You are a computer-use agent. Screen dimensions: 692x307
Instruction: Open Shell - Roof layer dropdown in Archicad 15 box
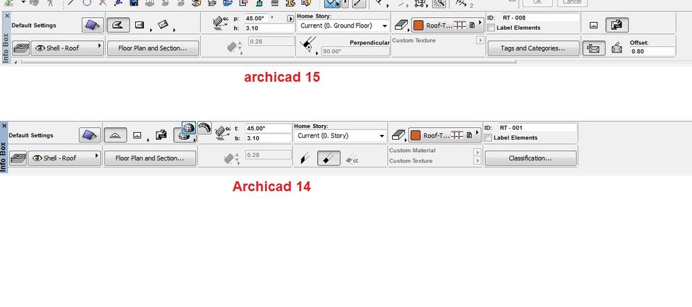[67, 48]
